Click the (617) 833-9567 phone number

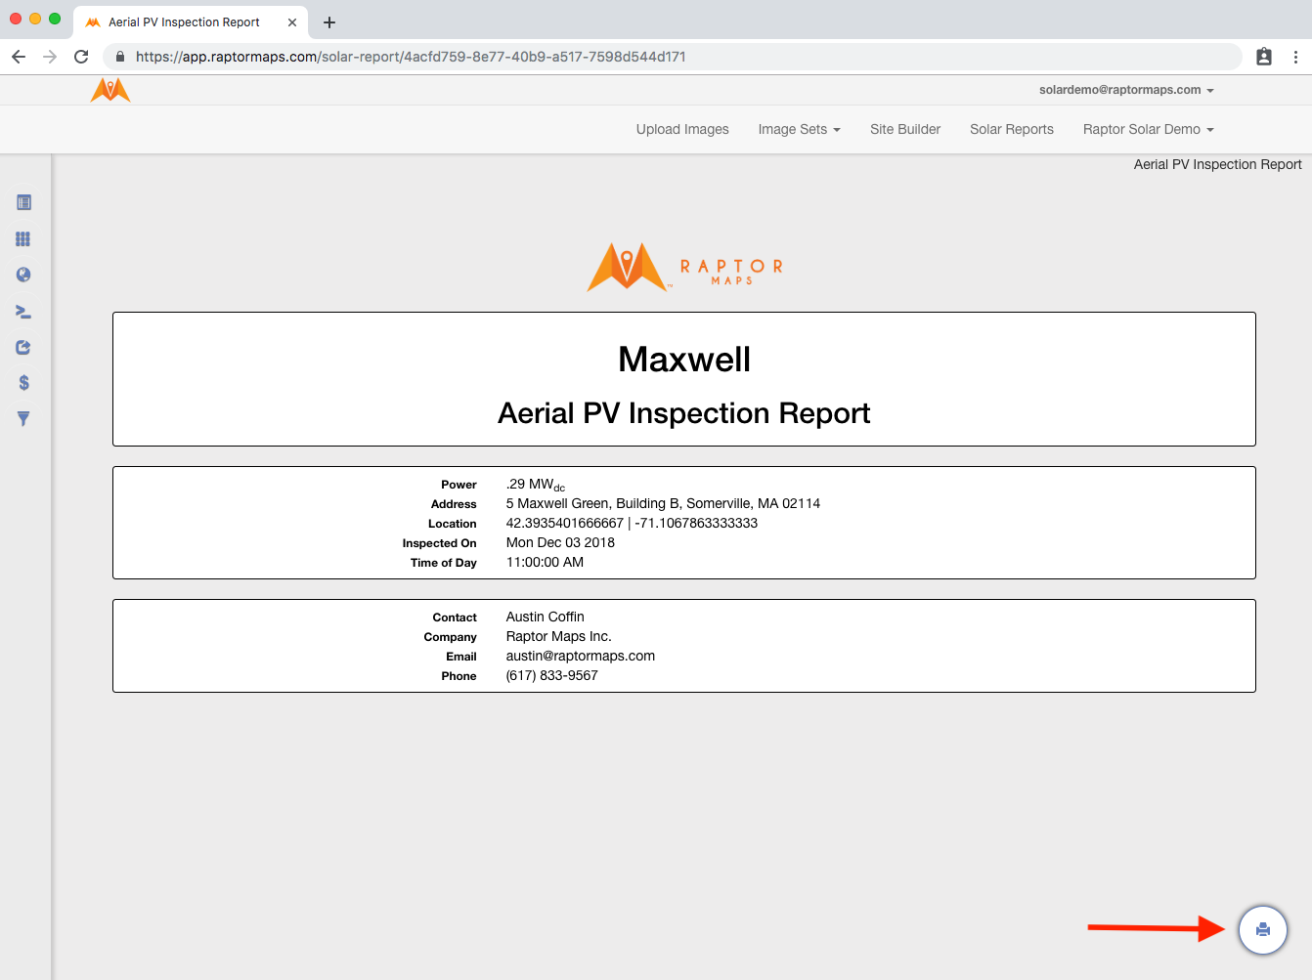551,675
